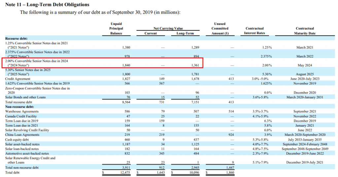The image size is (338, 177).
Task: Select the Canada Credit Facility row label
Action: (x=21, y=116)
